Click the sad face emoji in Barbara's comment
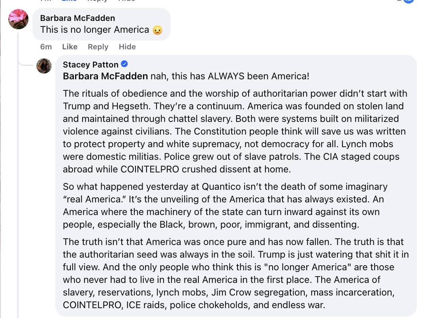Viewport: 437px width, 318px height. 157,30
